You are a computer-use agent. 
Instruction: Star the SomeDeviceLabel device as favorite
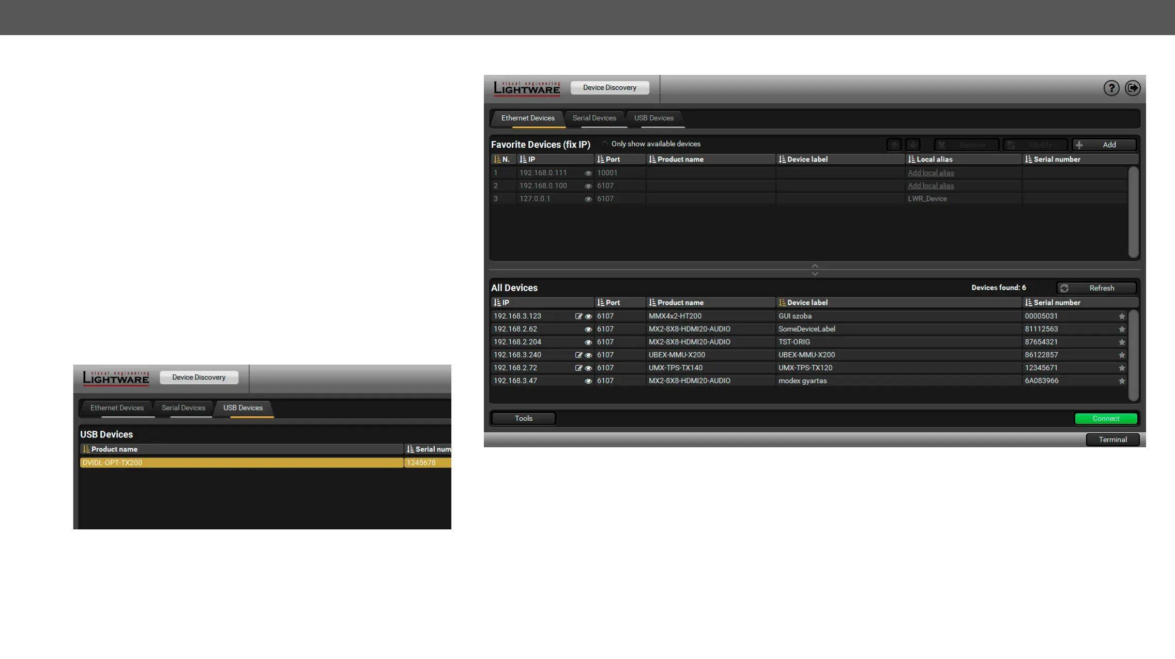(x=1122, y=329)
